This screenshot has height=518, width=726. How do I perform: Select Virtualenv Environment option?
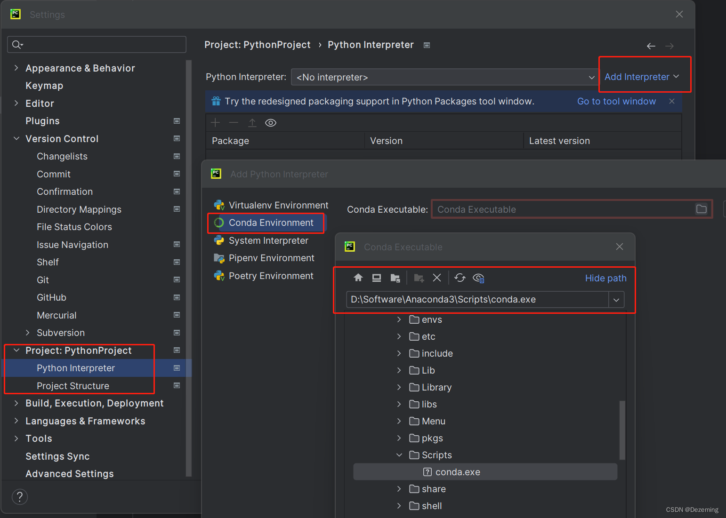coord(271,205)
